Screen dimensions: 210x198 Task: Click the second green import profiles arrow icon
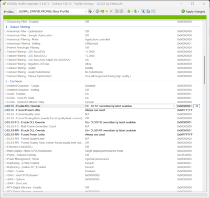[135, 12]
